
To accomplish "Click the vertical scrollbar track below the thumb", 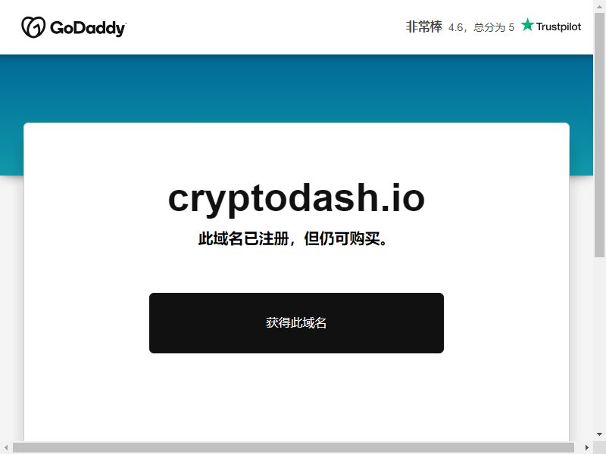I will point(599,343).
